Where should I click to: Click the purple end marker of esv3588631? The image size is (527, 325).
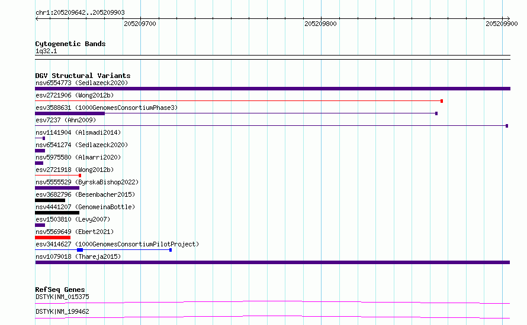point(436,113)
